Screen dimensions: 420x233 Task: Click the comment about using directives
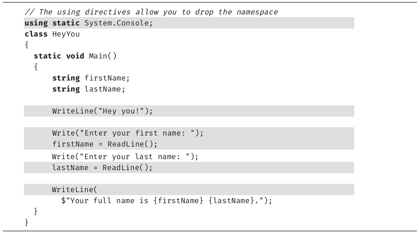click(x=151, y=12)
